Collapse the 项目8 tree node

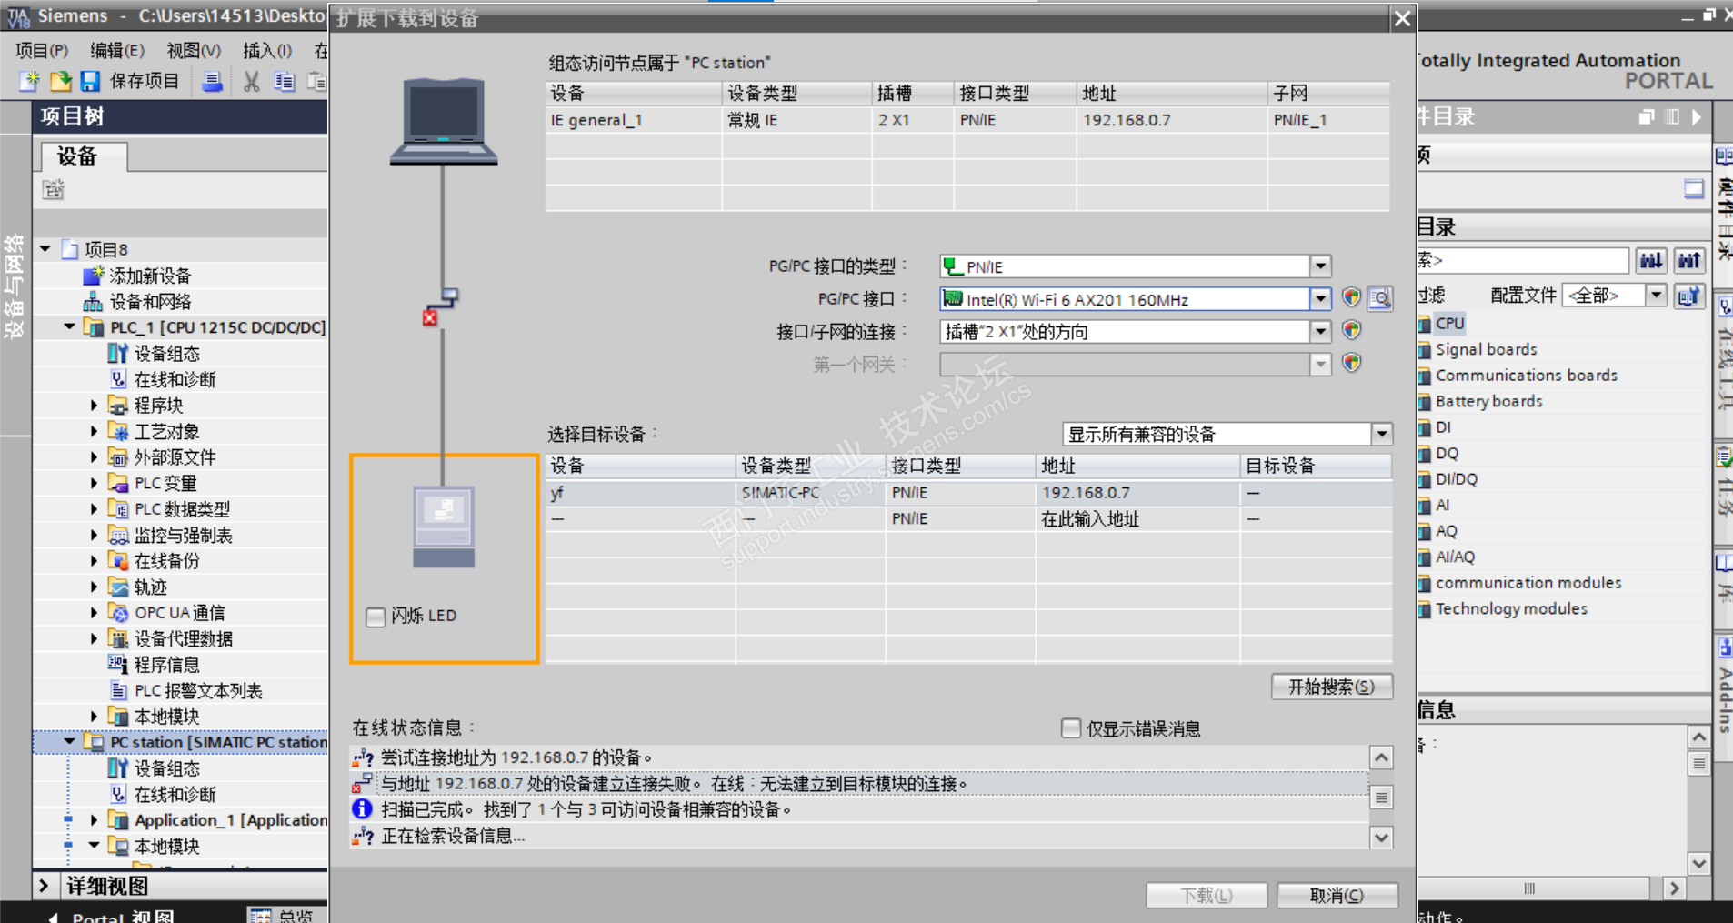pos(45,249)
